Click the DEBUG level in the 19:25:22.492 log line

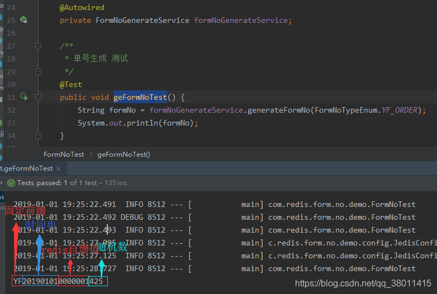coord(131,217)
